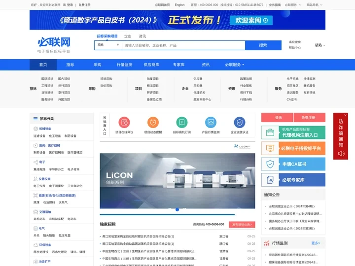
Task: Go to 首页 in the navigation bar
Action: (x=43, y=65)
